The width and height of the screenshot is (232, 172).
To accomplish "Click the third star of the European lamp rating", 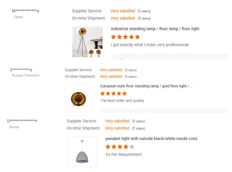I will [x=114, y=94].
